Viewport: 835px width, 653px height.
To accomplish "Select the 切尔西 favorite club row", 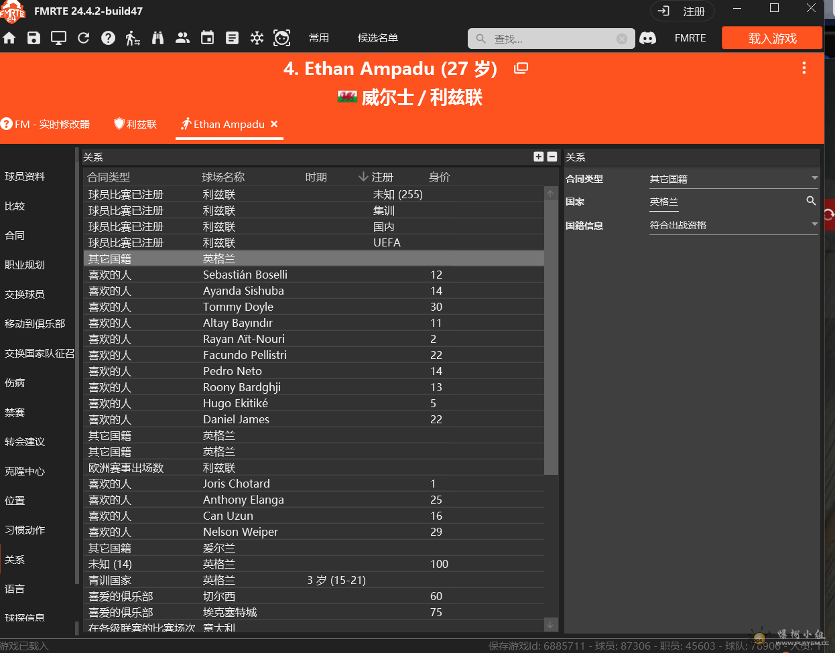I will (314, 596).
